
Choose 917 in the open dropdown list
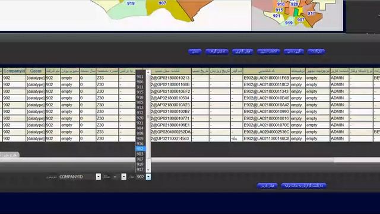tap(140, 169)
